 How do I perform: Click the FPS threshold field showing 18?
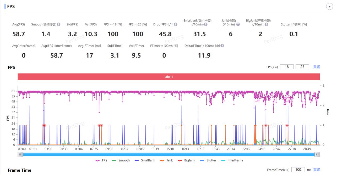click(287, 67)
